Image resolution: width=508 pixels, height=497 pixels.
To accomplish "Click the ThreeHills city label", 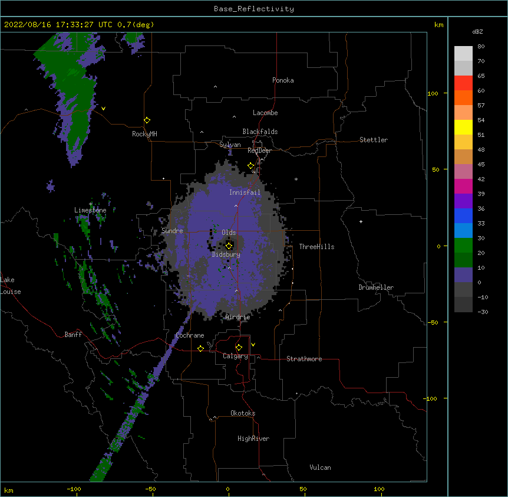I will 316,247.
